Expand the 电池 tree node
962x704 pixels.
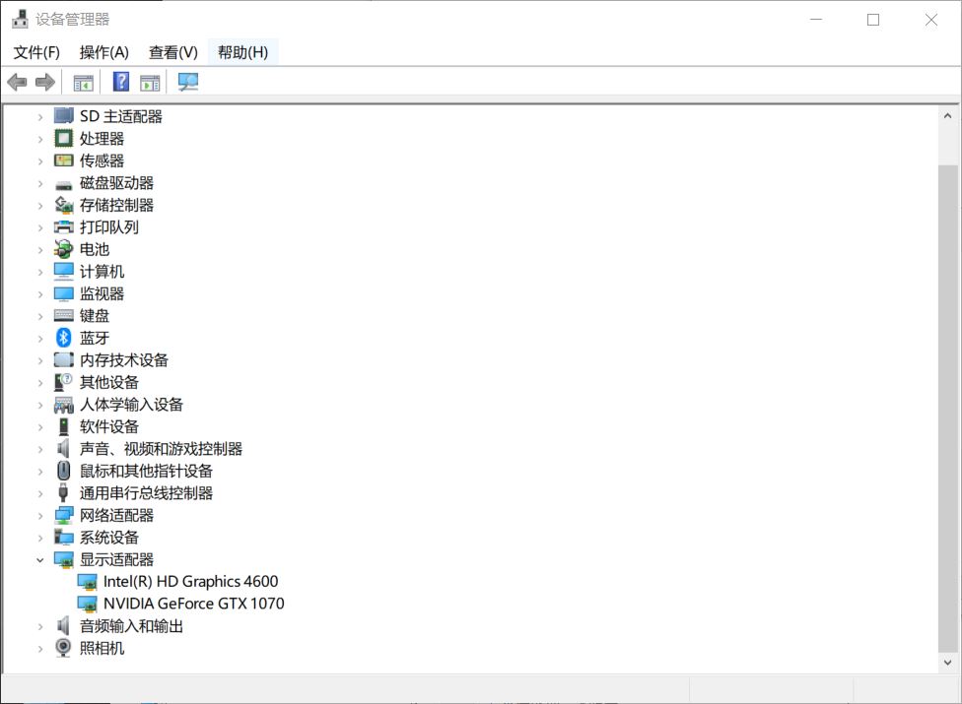[39, 250]
